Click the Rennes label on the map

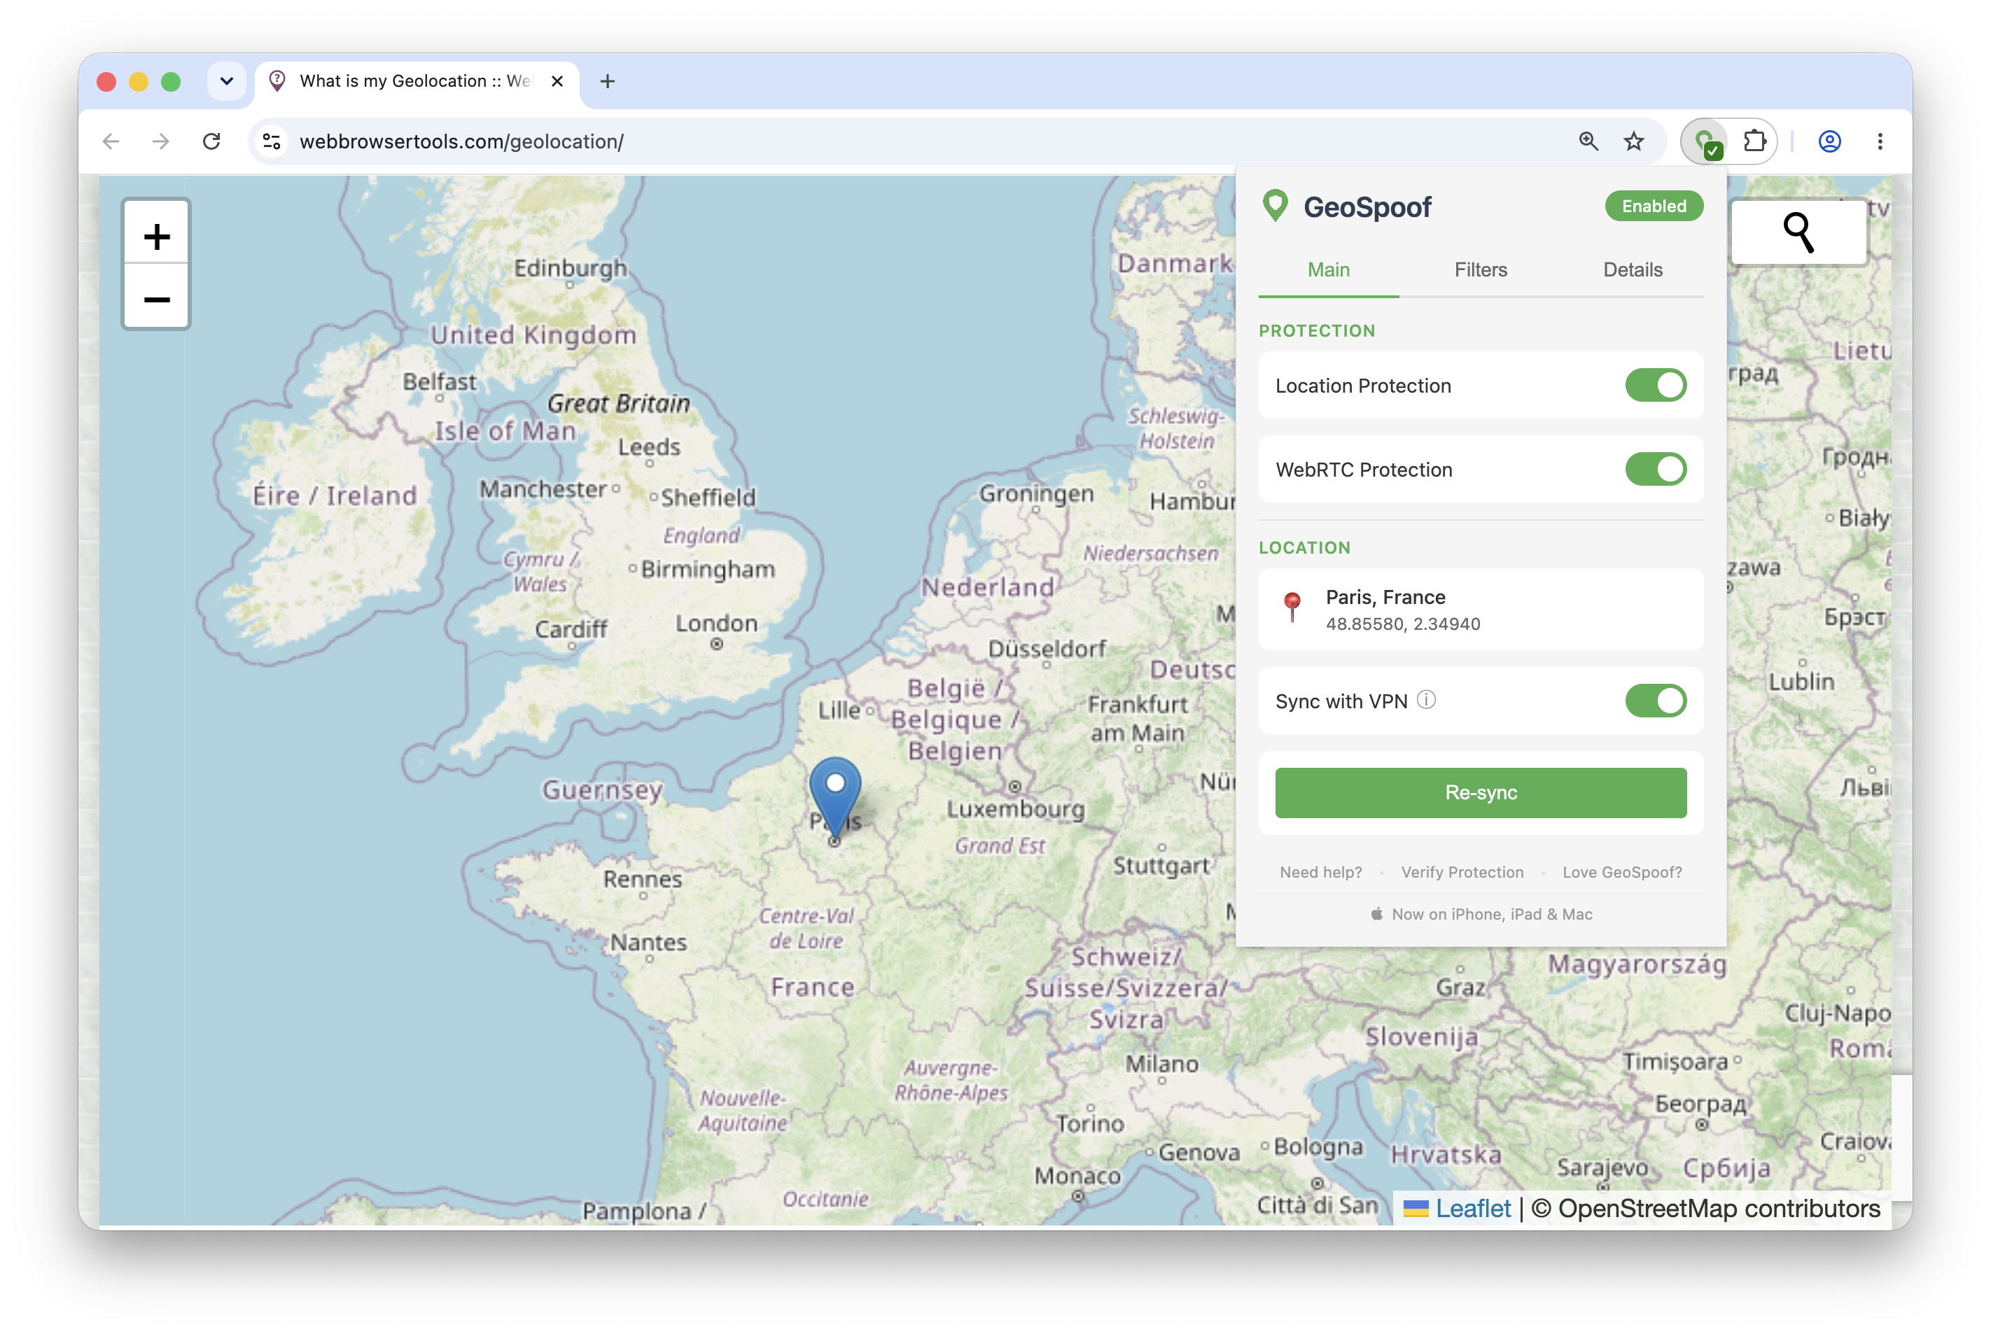(643, 879)
